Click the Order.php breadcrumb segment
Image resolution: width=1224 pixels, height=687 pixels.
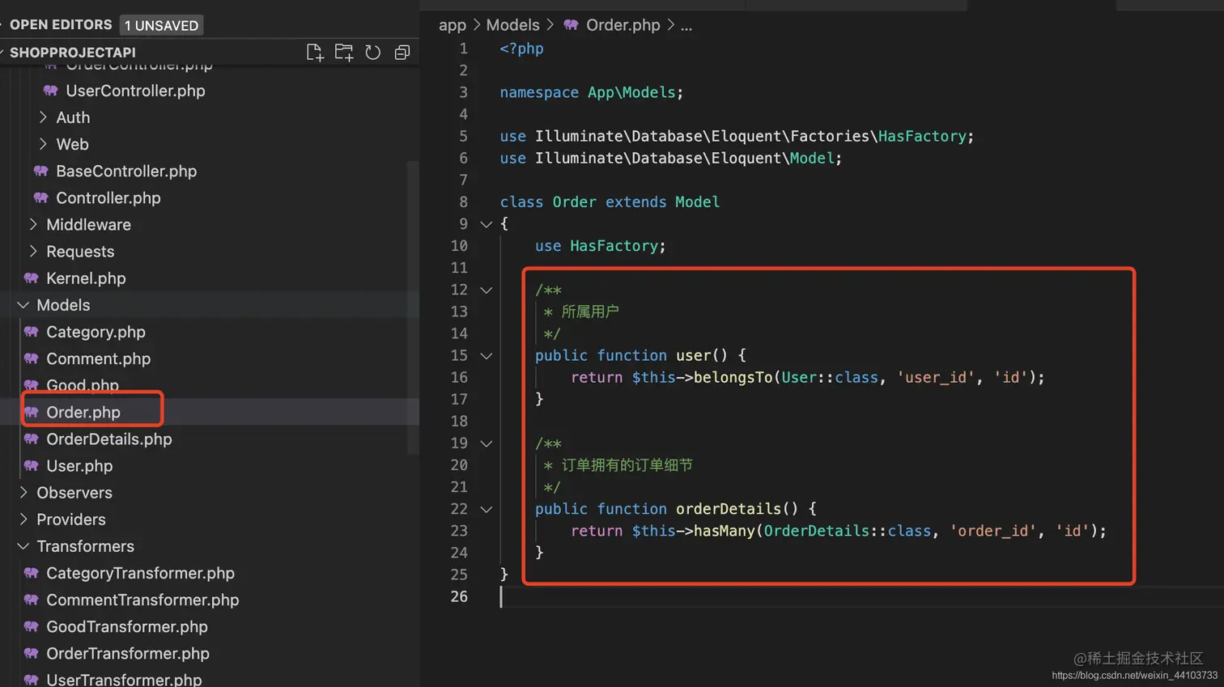[623, 25]
